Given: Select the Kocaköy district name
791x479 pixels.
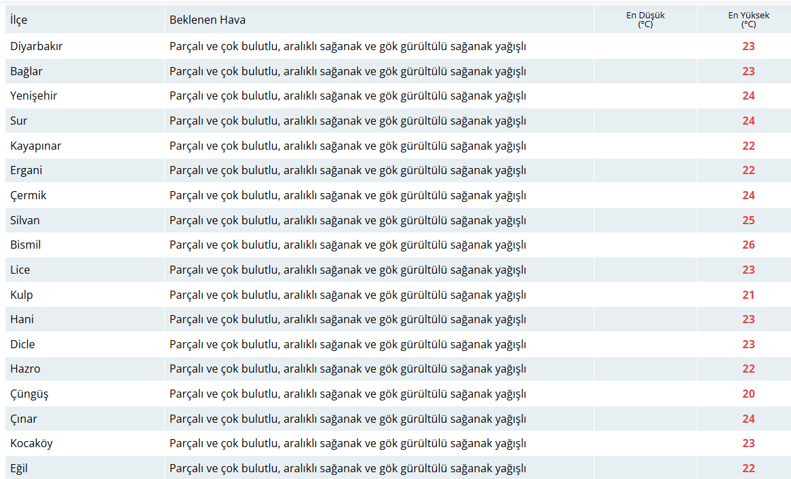Looking at the screenshot, I should 31,443.
